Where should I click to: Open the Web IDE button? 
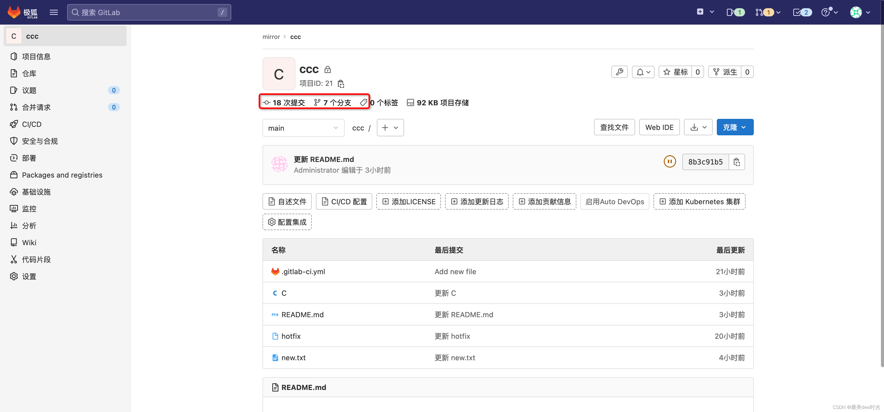coord(659,127)
